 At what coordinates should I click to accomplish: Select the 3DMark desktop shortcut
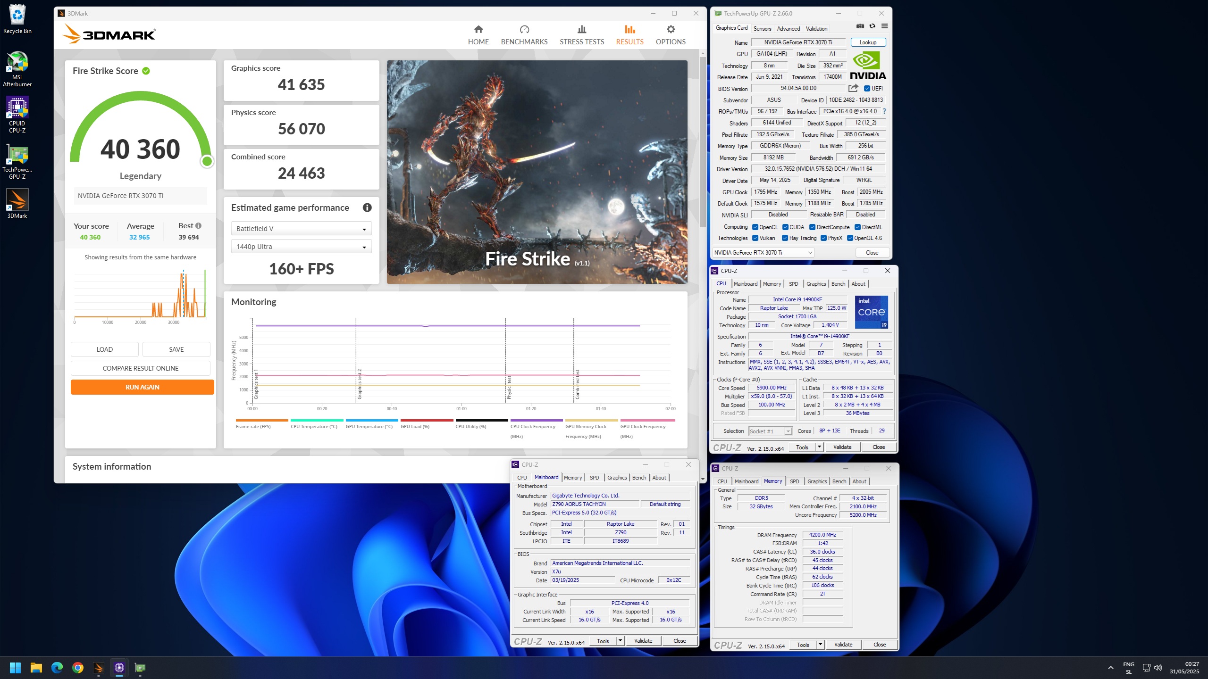pyautogui.click(x=17, y=204)
